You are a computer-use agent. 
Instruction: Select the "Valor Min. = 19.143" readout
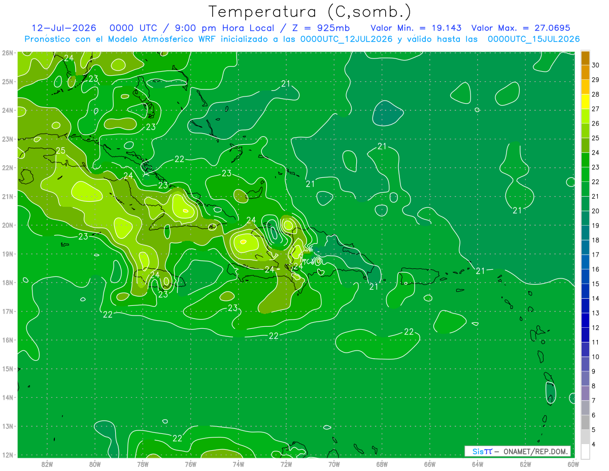416,28
